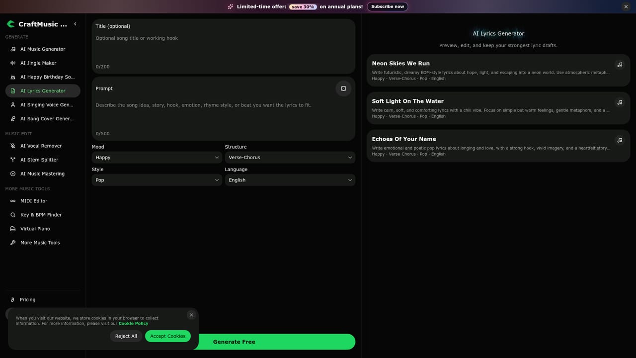Open the Language dropdown set to English

[290, 180]
